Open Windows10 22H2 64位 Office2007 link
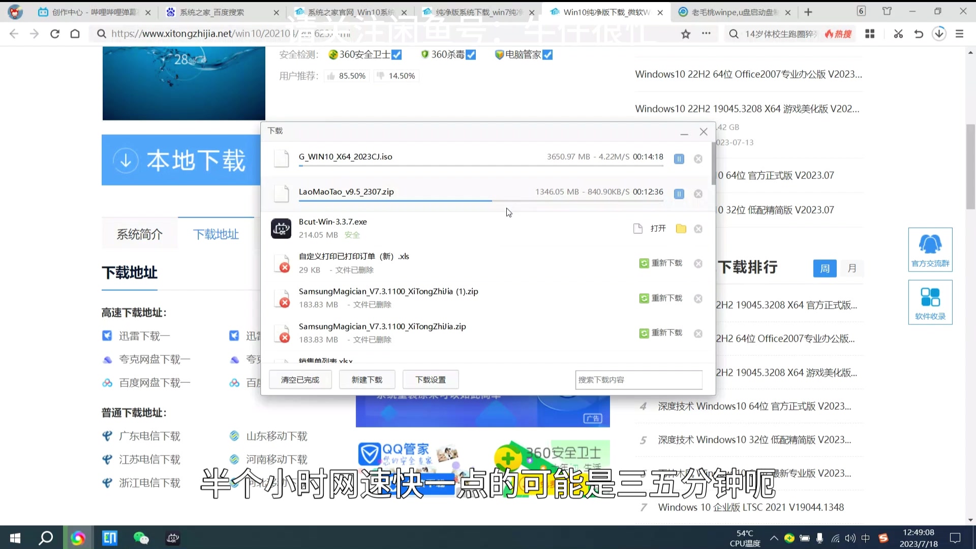The height and width of the screenshot is (549, 976). click(x=748, y=74)
